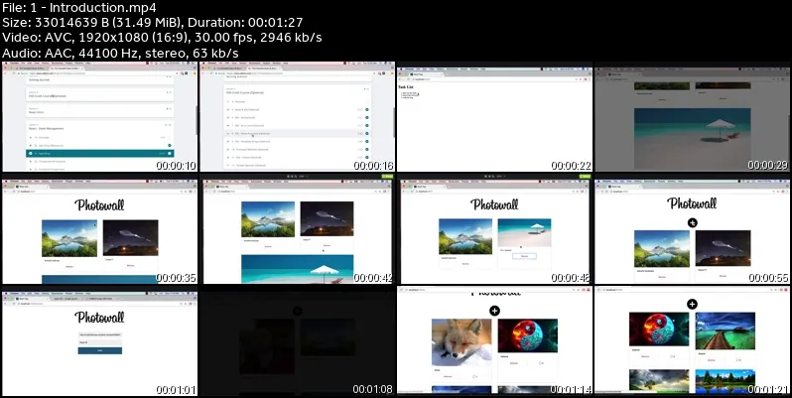Click Remove under the fox photo
The width and height of the screenshot is (792, 398).
click(448, 377)
